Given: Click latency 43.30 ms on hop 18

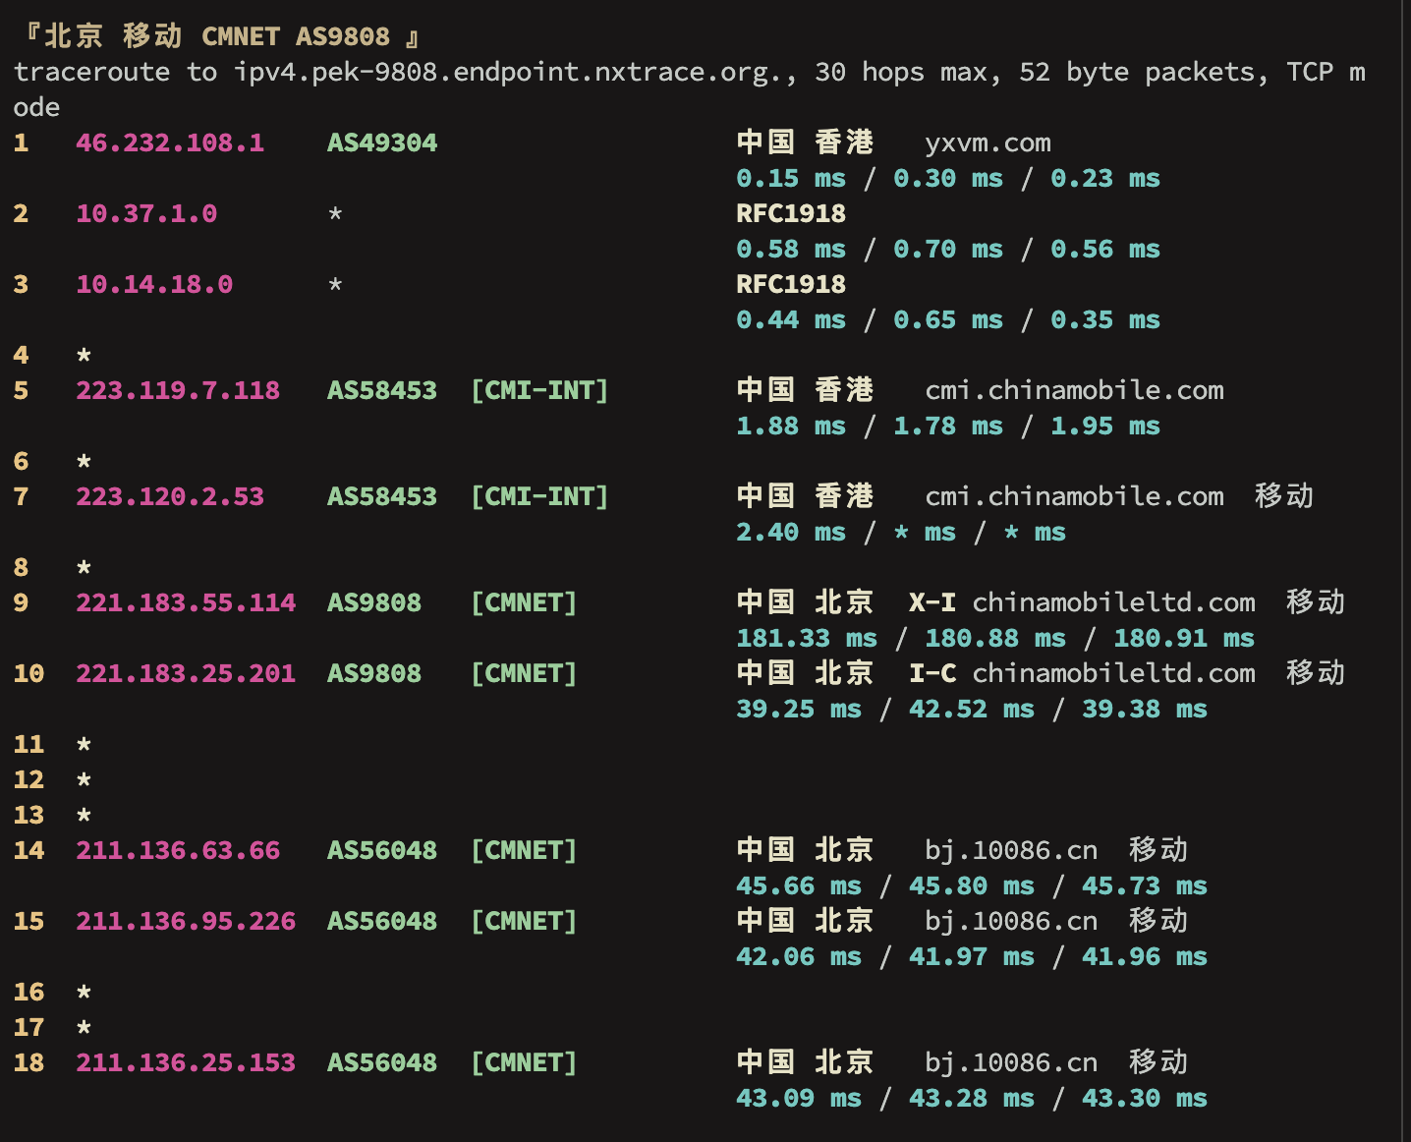Looking at the screenshot, I should tap(1145, 1098).
